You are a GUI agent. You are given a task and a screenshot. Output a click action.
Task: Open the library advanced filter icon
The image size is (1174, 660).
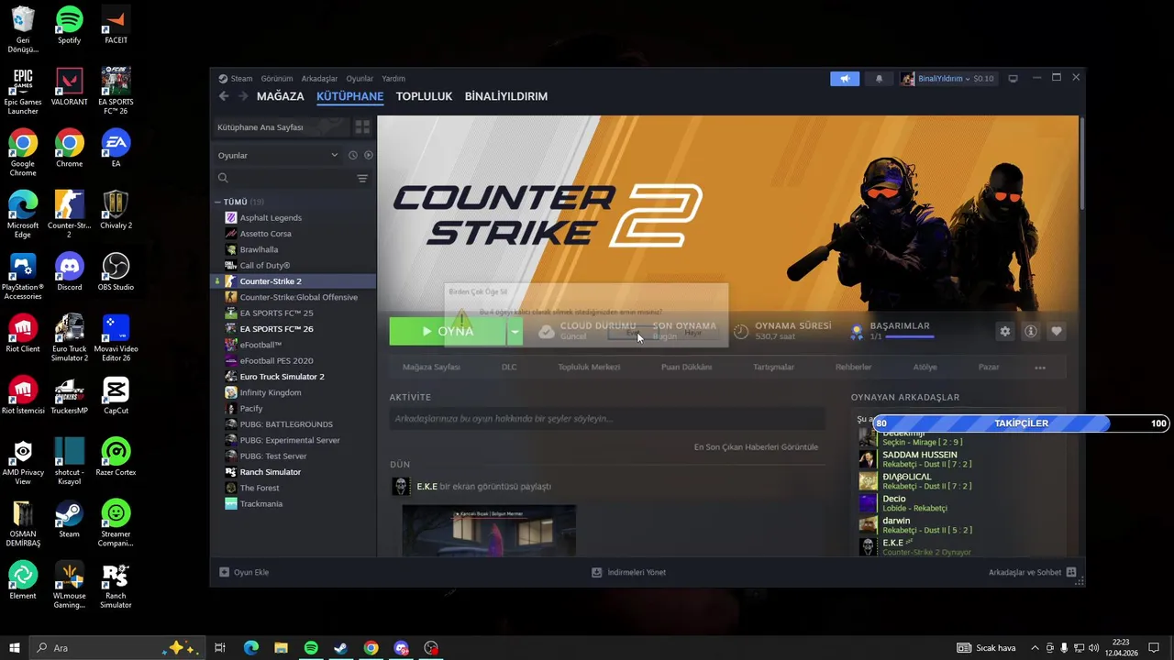coord(362,178)
